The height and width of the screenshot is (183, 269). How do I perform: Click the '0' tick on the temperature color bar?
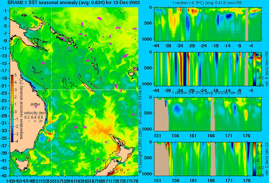16,112
